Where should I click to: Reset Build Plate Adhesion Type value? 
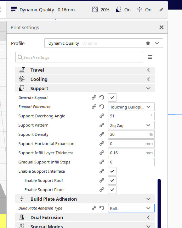[102, 208]
